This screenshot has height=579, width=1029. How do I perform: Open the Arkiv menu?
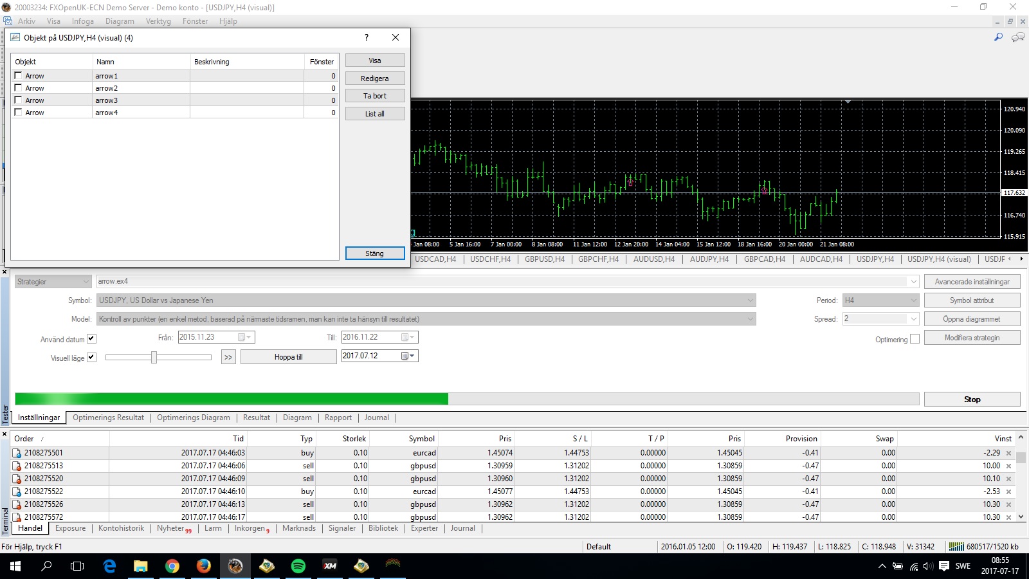[26, 21]
